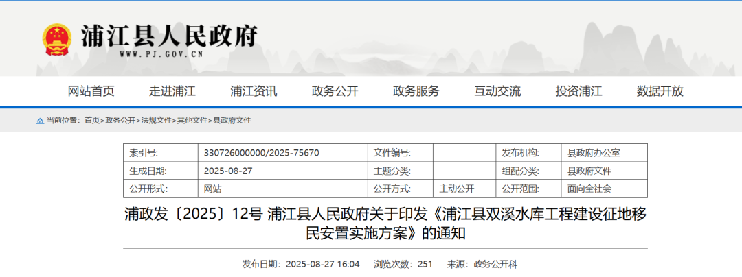Click the www.pj.gov.cn text under the title
Viewport: 742px width, 277px height.
coord(160,53)
